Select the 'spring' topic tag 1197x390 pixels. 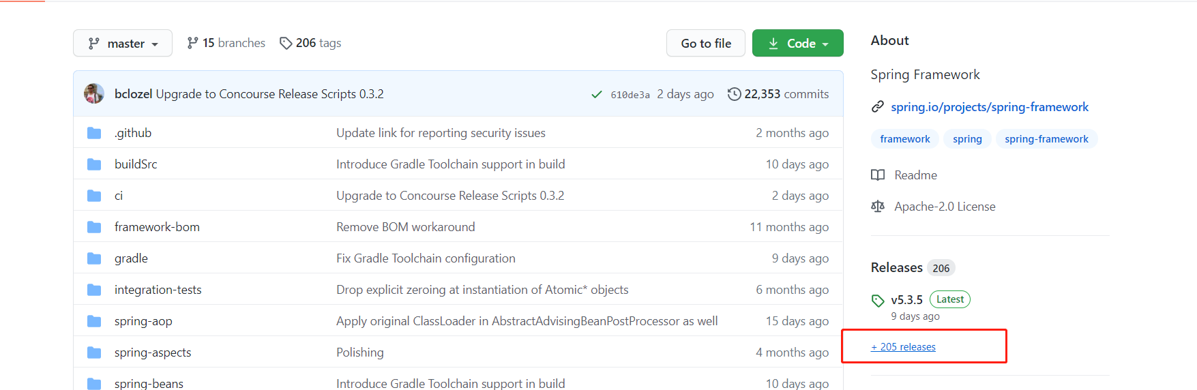(967, 139)
